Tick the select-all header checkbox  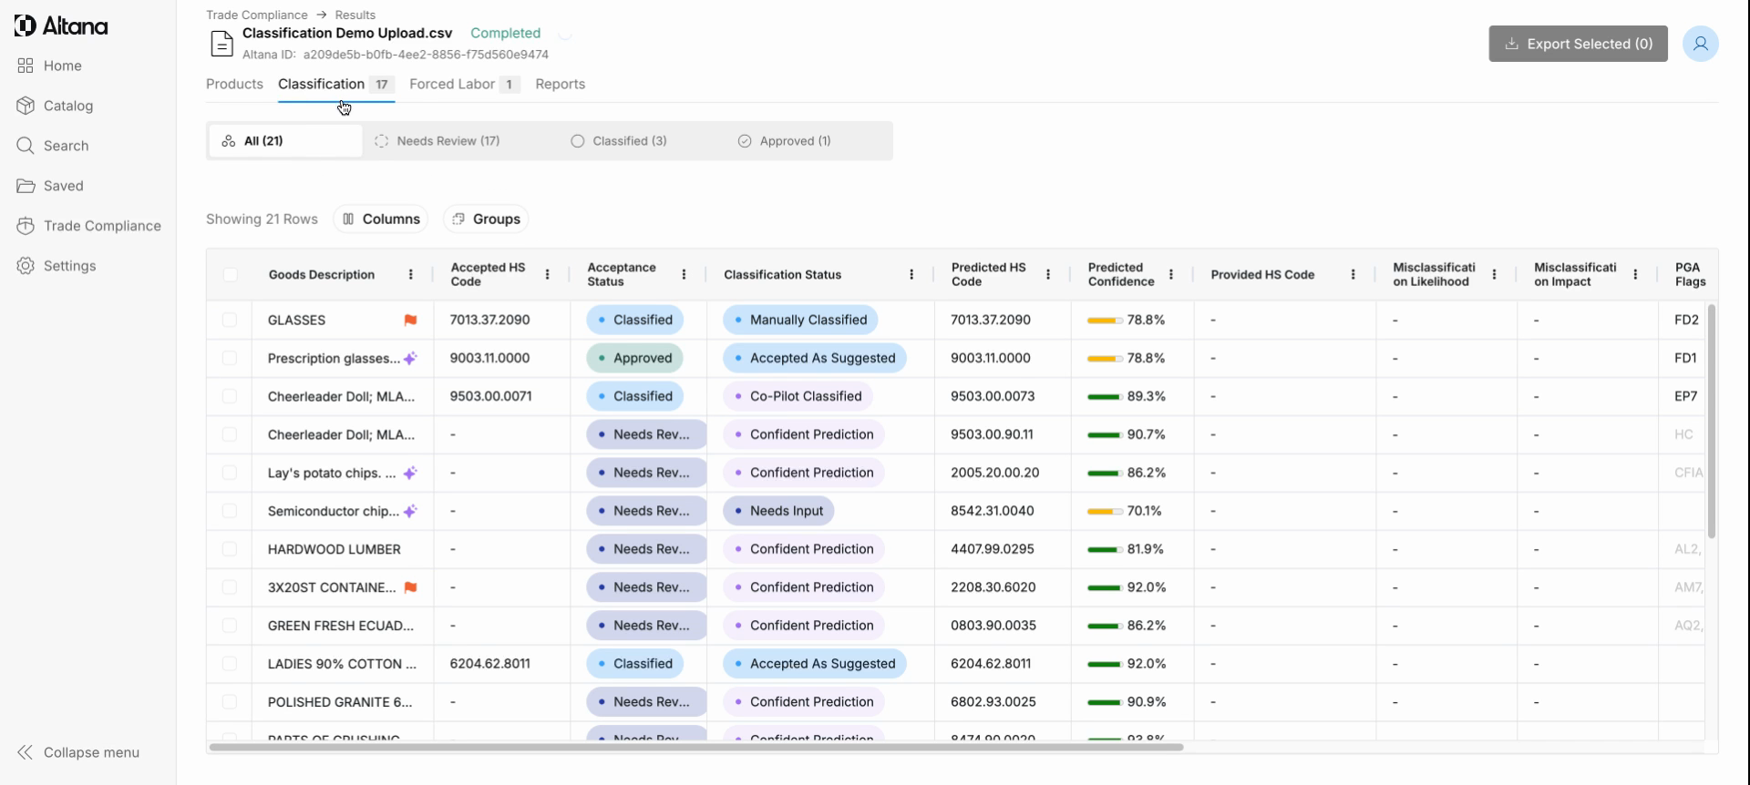click(x=230, y=274)
